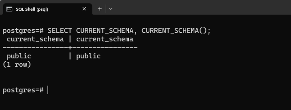291x110 pixels.
Task: Close the SQL Shell (psql) tab
Action: [84, 9]
